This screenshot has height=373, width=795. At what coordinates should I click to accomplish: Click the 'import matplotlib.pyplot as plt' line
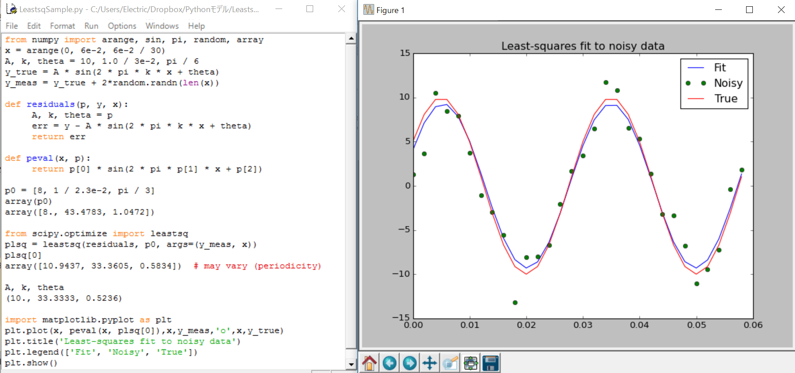(x=88, y=320)
